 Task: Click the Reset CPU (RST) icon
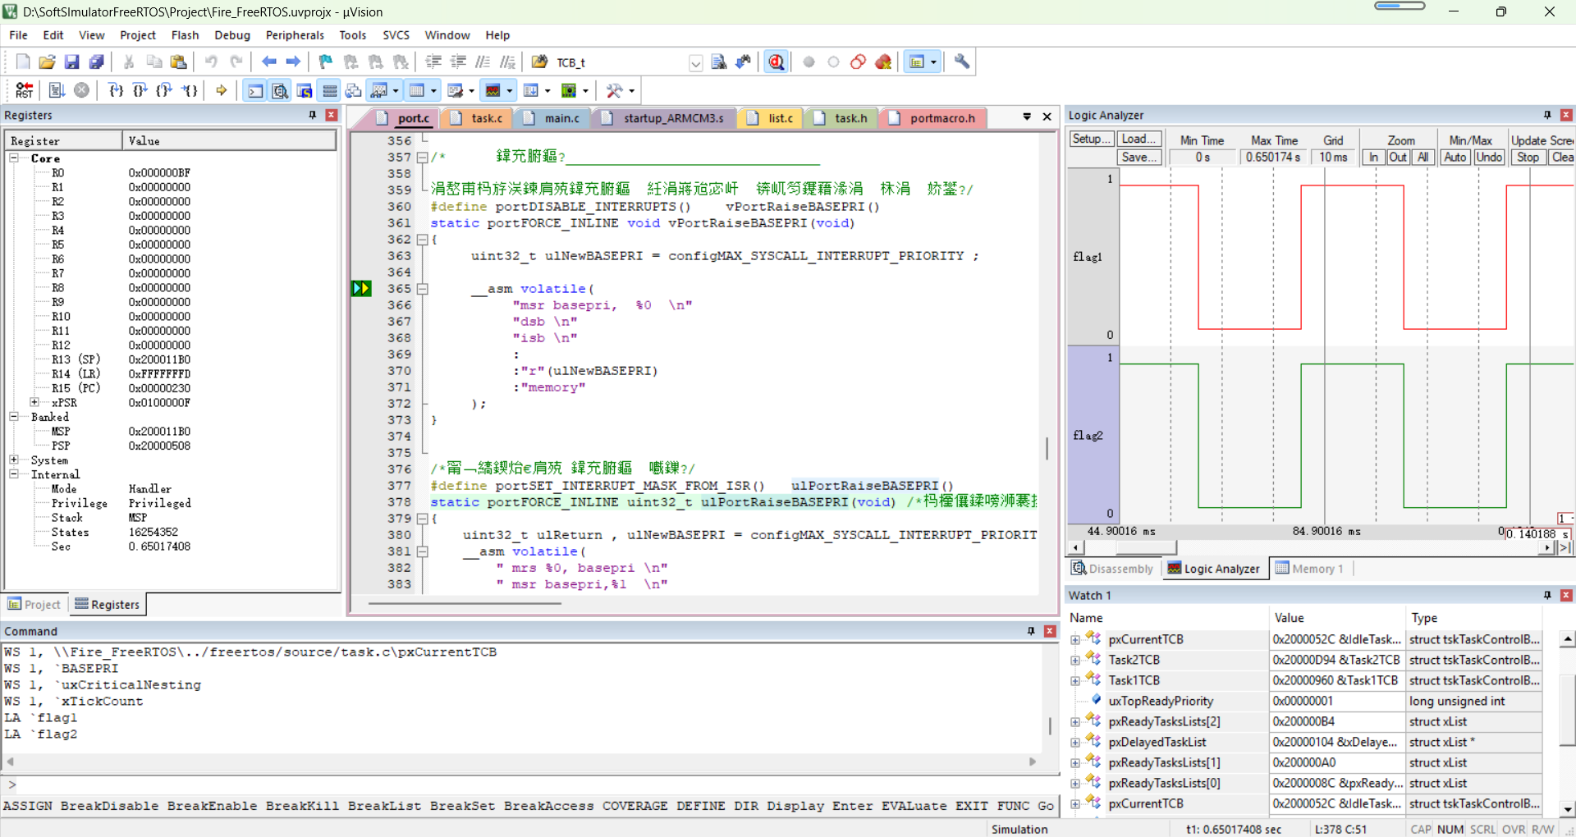23,90
